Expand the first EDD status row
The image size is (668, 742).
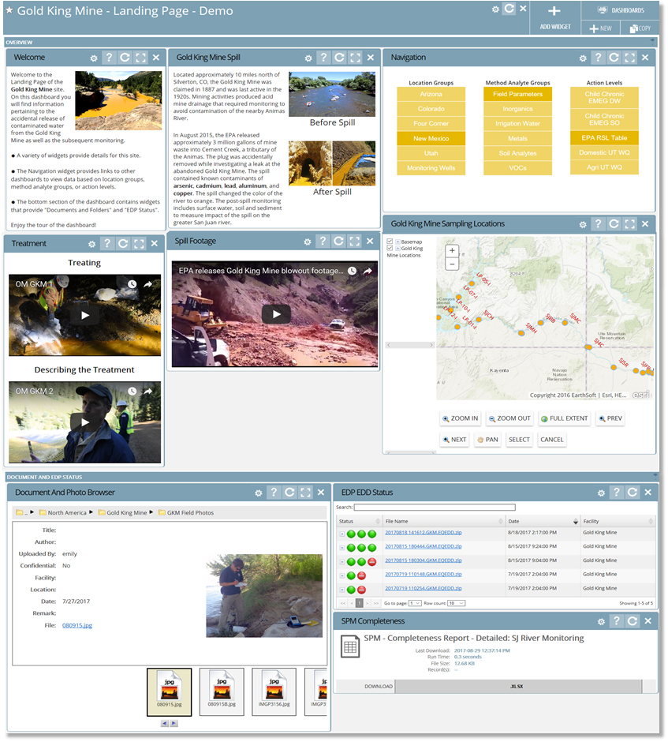(x=341, y=533)
